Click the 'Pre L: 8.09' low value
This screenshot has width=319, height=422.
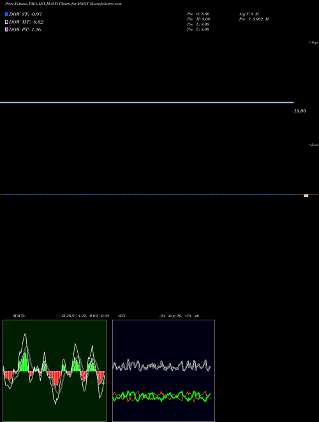click(198, 24)
